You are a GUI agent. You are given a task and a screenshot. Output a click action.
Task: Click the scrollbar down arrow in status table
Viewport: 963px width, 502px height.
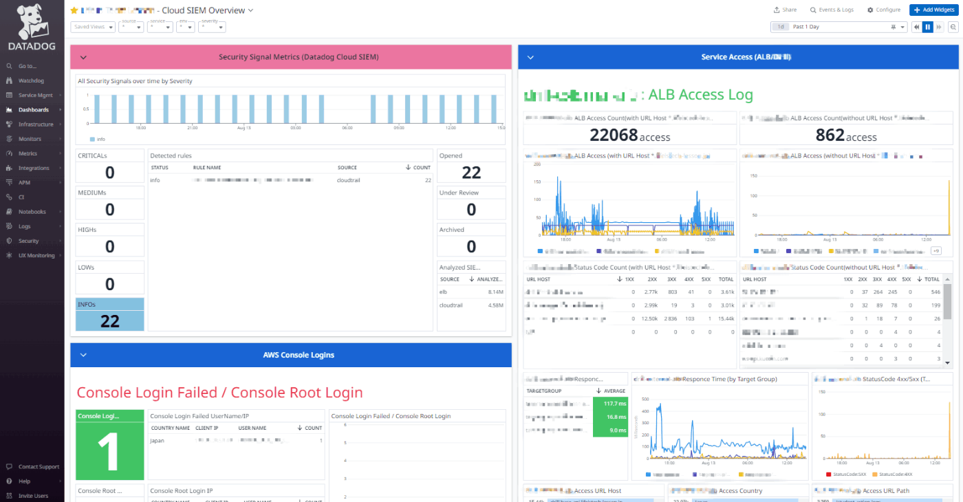click(947, 363)
